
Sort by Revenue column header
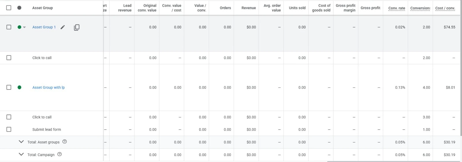pos(249,8)
